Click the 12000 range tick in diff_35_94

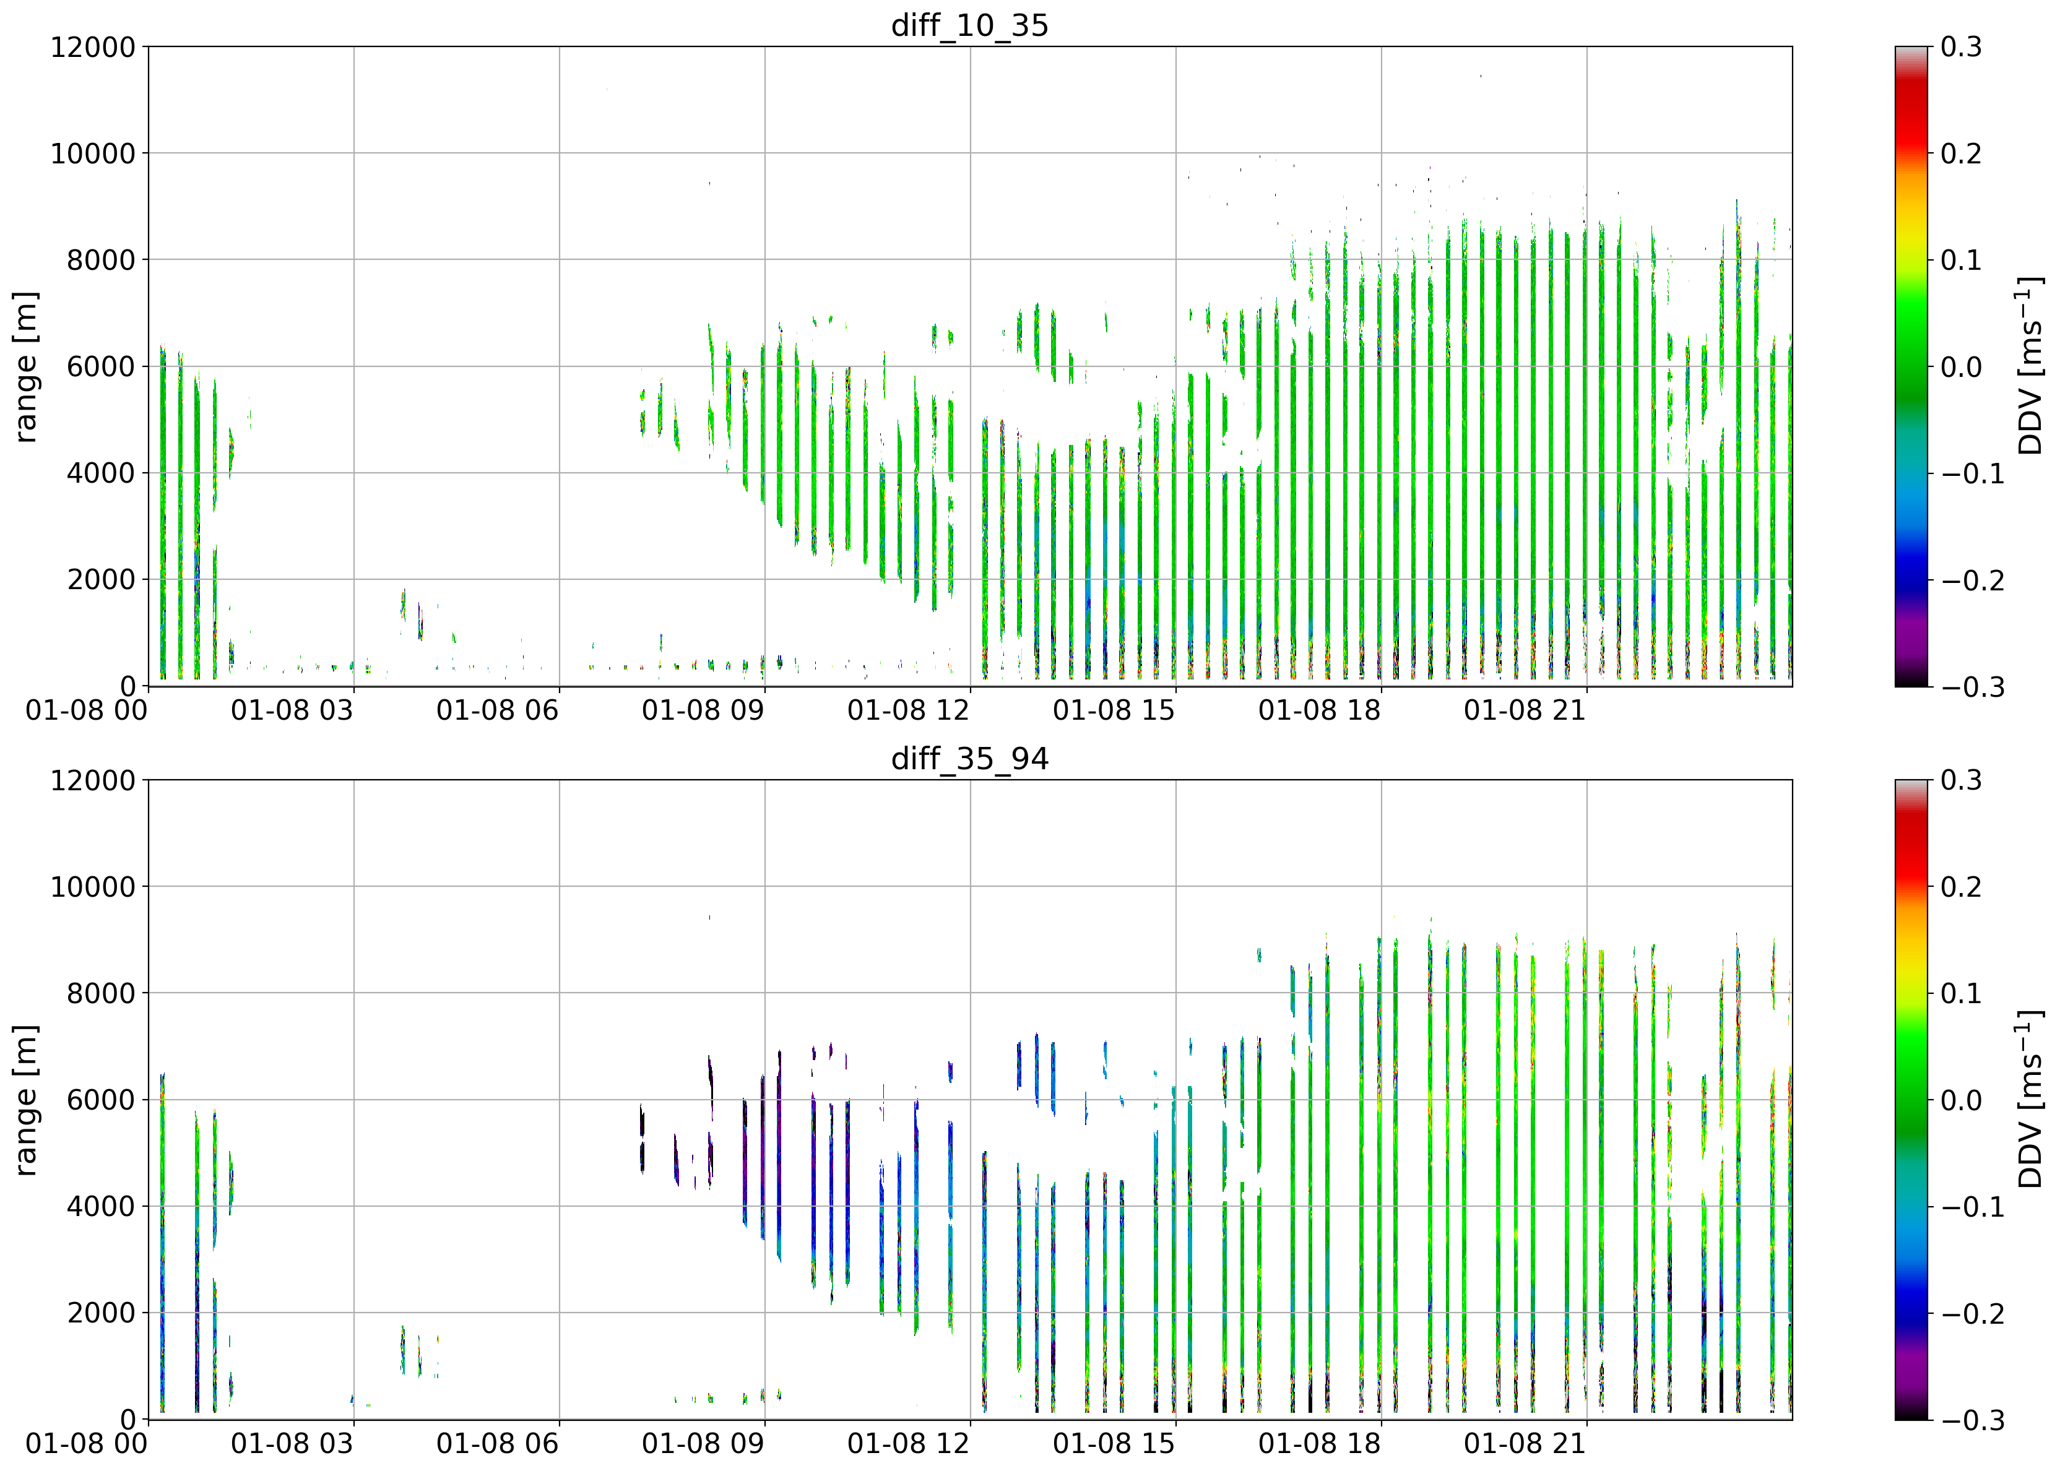coord(92,781)
